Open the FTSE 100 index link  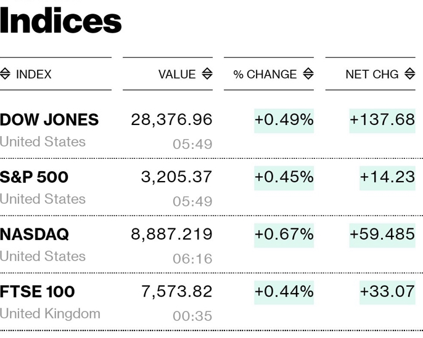(x=38, y=292)
